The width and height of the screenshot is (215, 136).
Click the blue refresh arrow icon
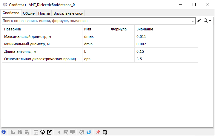click(x=89, y=132)
